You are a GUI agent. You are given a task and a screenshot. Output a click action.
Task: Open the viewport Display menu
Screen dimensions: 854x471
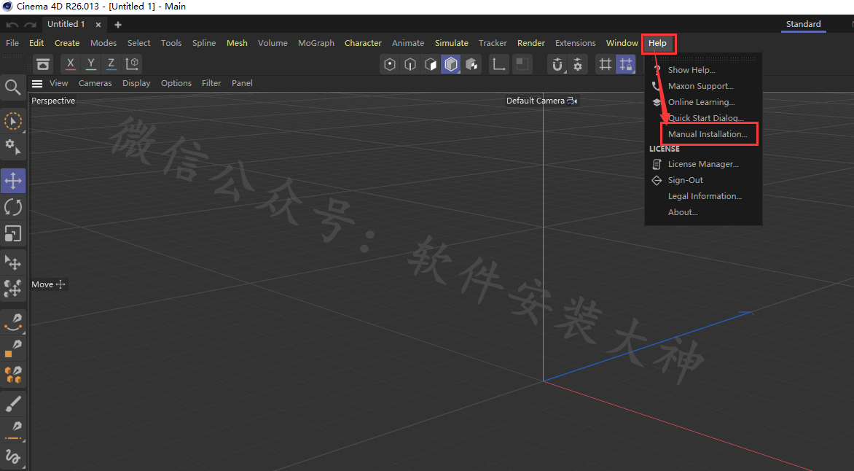point(136,83)
